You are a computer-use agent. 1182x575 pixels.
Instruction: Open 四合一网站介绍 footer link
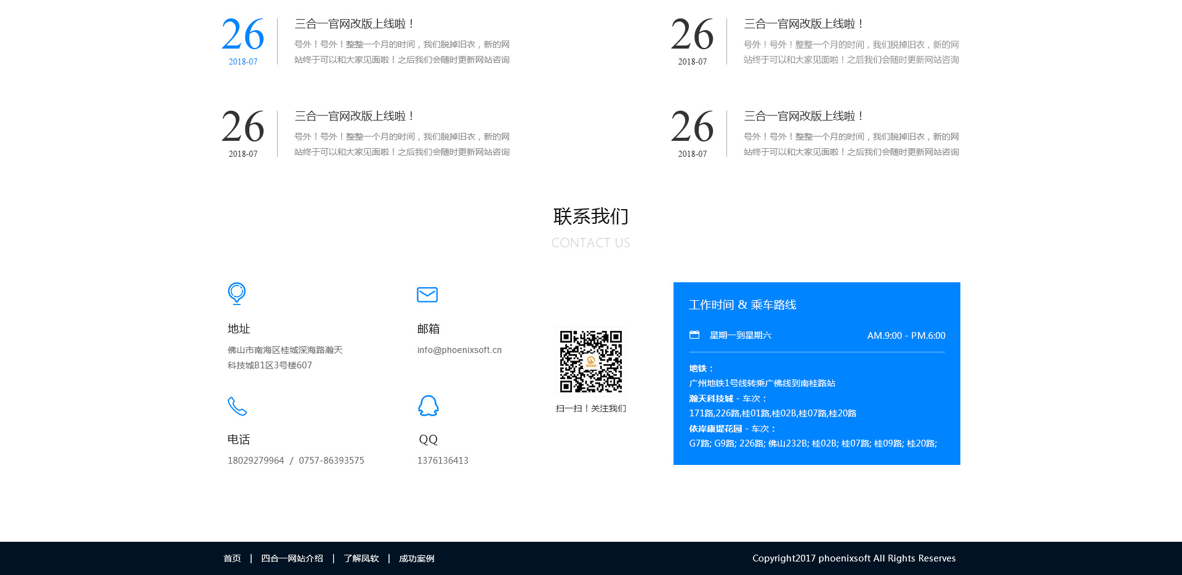292,558
